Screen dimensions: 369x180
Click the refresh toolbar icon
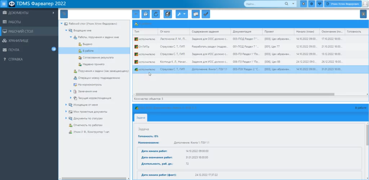point(156,14)
